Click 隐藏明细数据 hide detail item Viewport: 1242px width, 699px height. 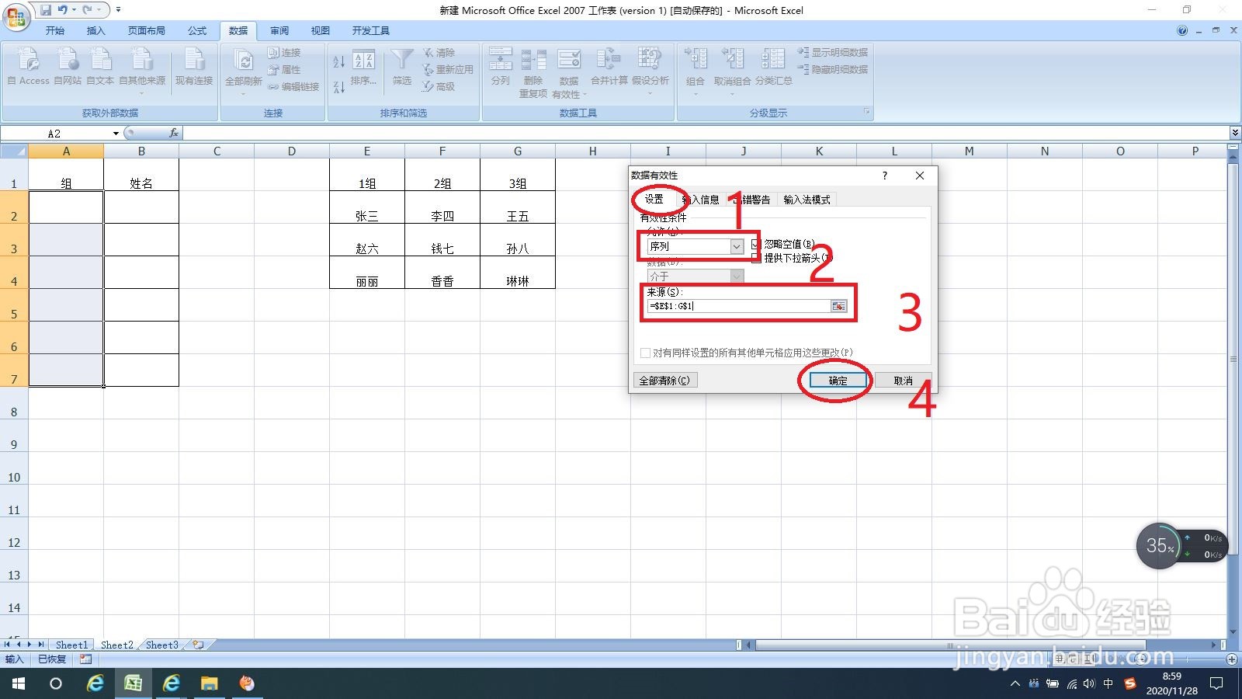(x=833, y=69)
